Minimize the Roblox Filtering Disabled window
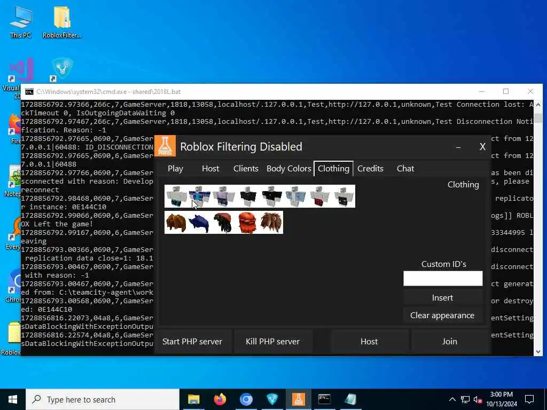The width and height of the screenshot is (547, 410). (x=458, y=147)
